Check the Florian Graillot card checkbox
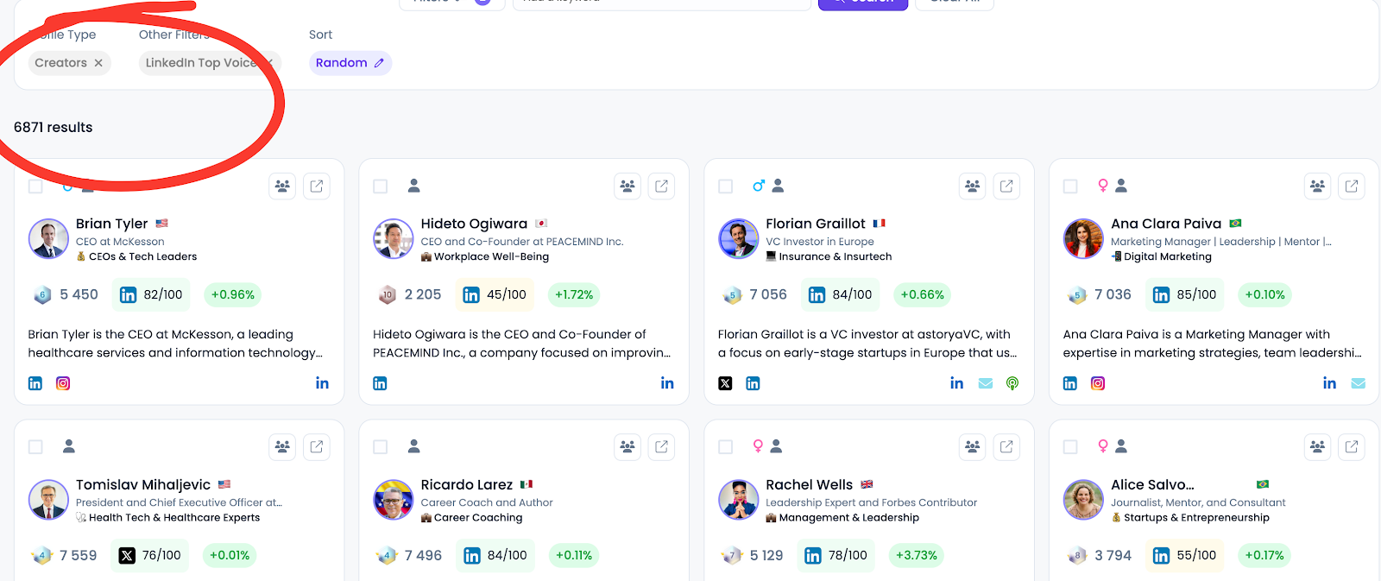This screenshot has width=1381, height=581. 726,186
